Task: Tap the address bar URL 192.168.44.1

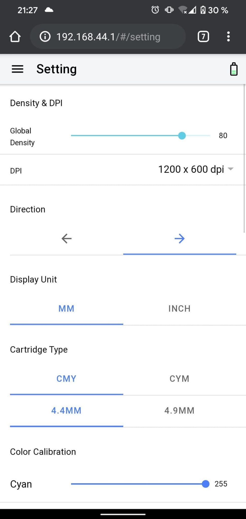Action: click(x=86, y=37)
